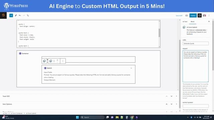Click taskbar Search box

[92, 117]
